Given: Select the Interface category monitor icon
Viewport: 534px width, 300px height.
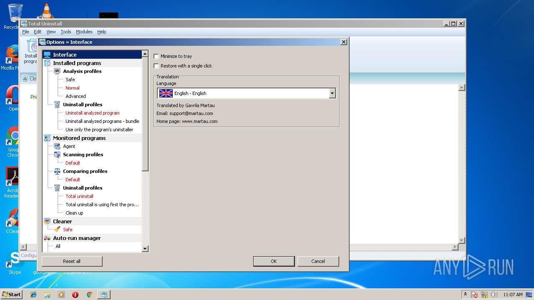Looking at the screenshot, I should coord(47,55).
